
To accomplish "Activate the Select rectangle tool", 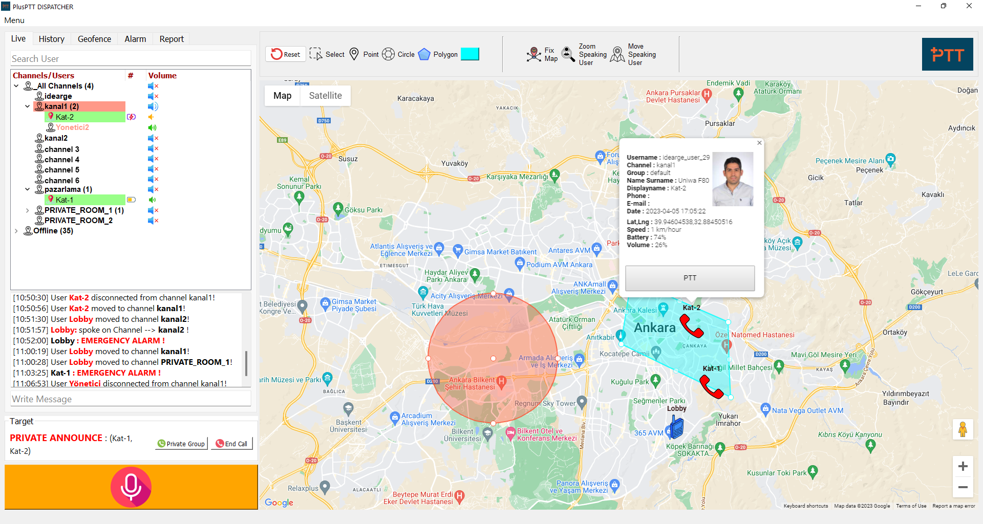I will 327,54.
